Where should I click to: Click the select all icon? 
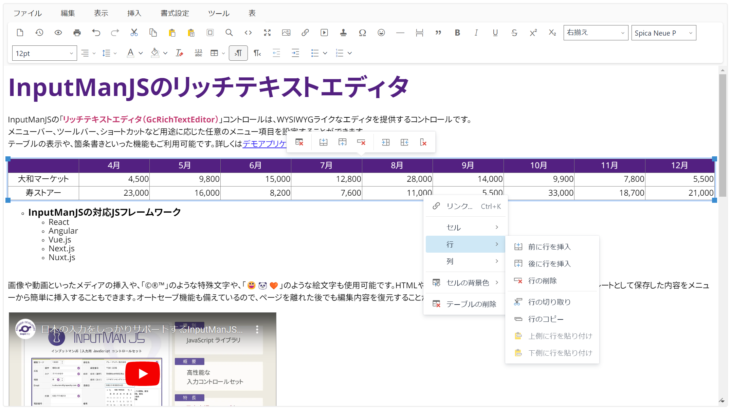point(210,33)
